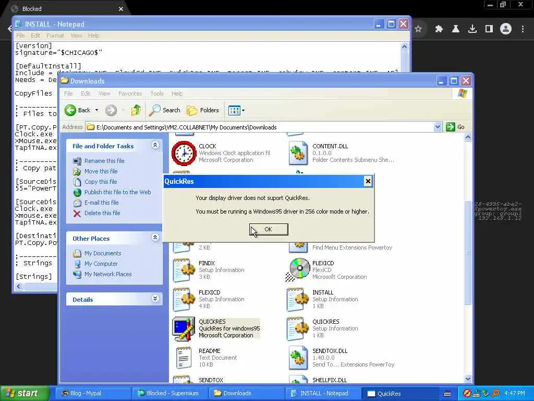
Task: Click the QuickRes taskbar button
Action: [x=399, y=393]
